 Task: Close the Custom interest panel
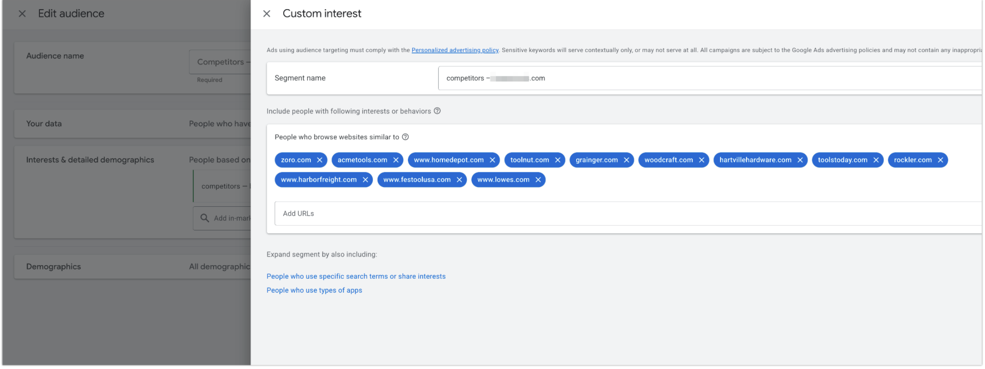pyautogui.click(x=267, y=14)
